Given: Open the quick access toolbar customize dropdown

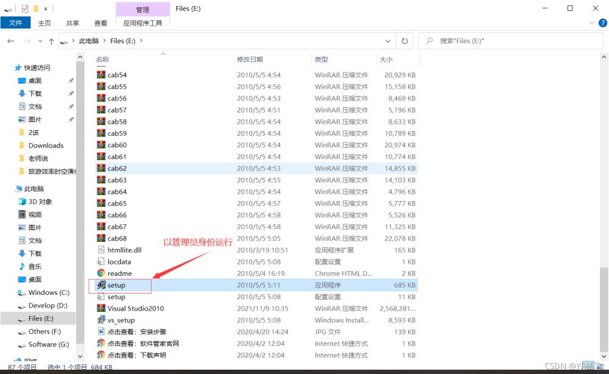Looking at the screenshot, I should click(x=46, y=9).
